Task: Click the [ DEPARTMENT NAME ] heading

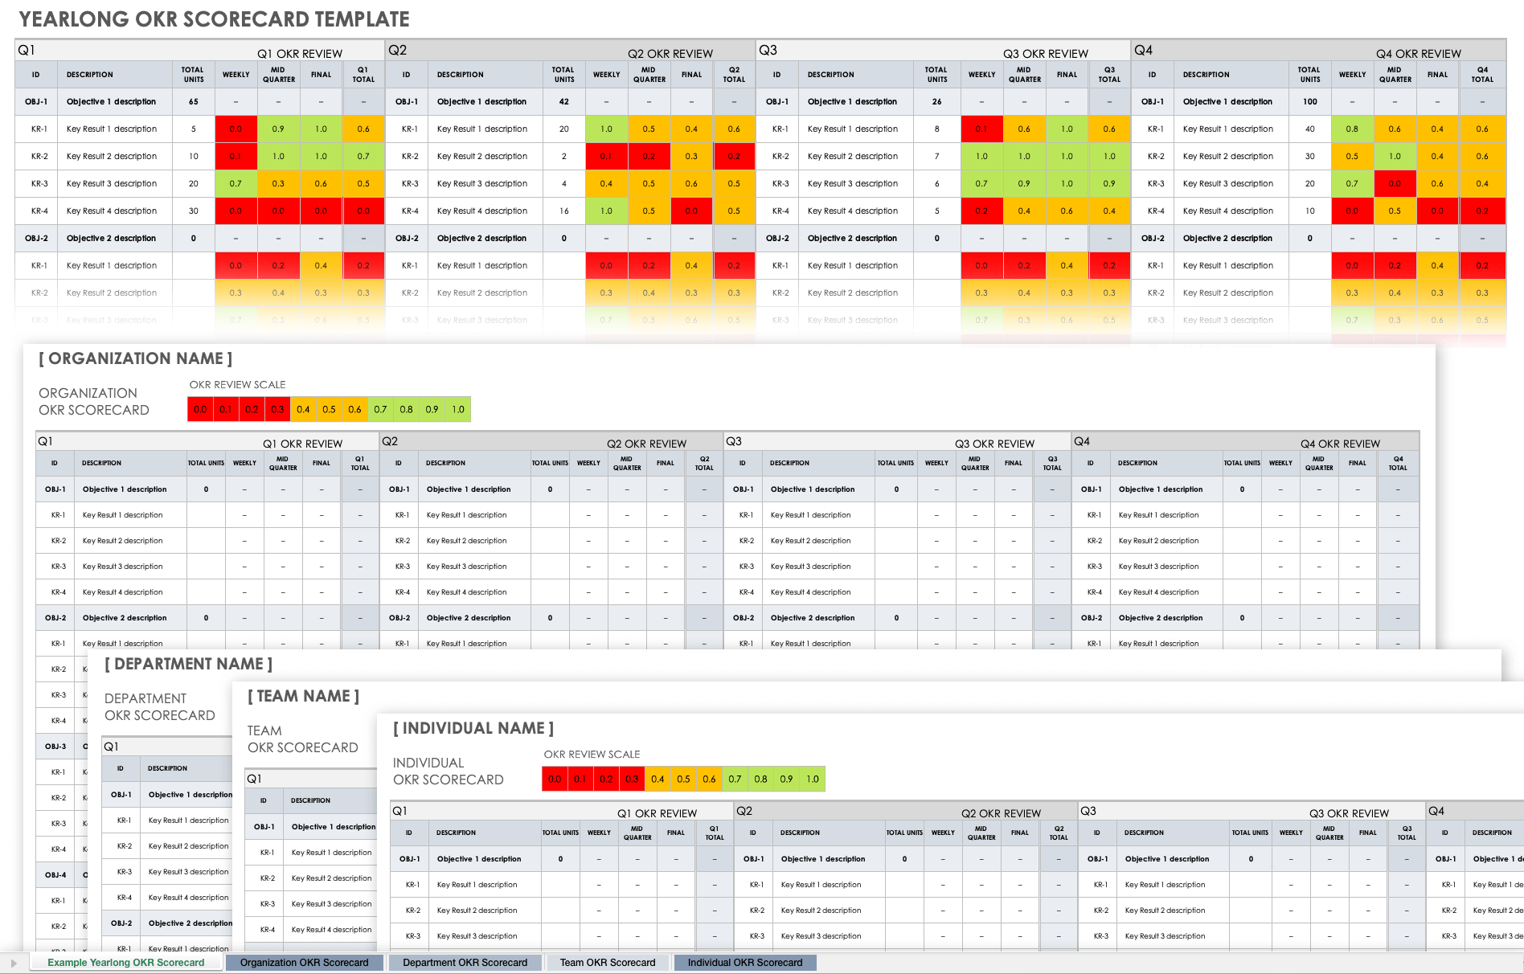Action: [188, 664]
